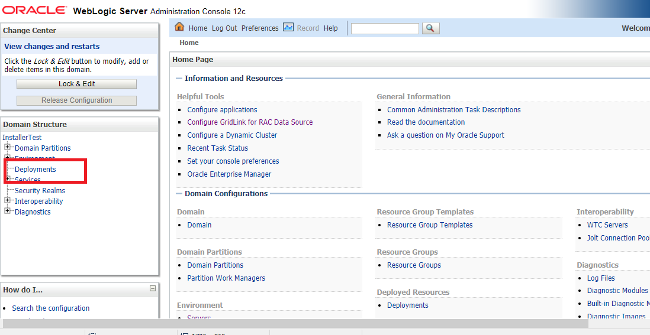Image resolution: width=650 pixels, height=335 pixels.
Task: Select the InstallerTest domain root
Action: tap(22, 137)
